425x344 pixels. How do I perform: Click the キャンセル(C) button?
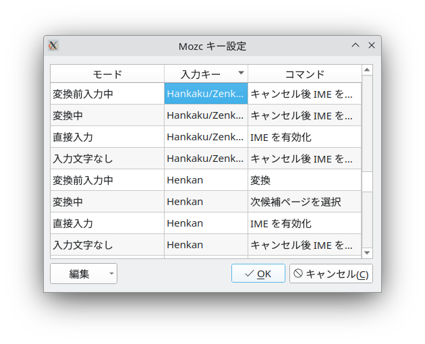point(331,274)
